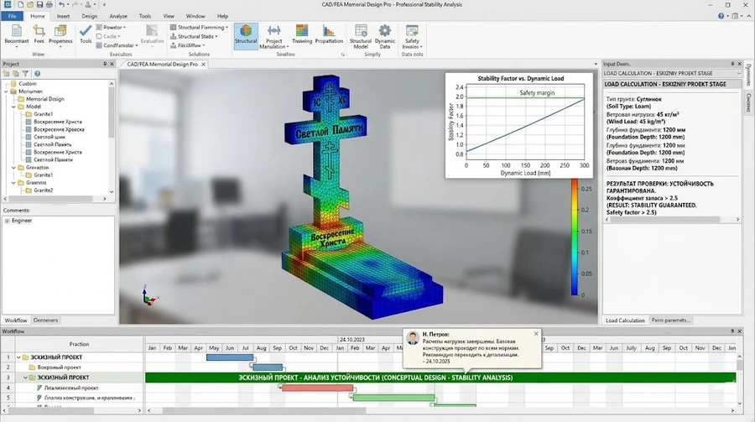Expand the Engineer comment node

7,221
